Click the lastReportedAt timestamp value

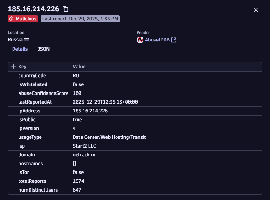(105, 102)
